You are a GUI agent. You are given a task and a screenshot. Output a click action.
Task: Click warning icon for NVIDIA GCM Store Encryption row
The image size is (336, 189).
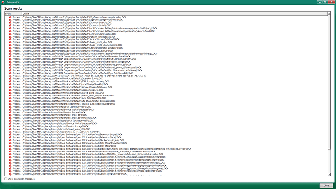pyautogui.click(x=10, y=59)
